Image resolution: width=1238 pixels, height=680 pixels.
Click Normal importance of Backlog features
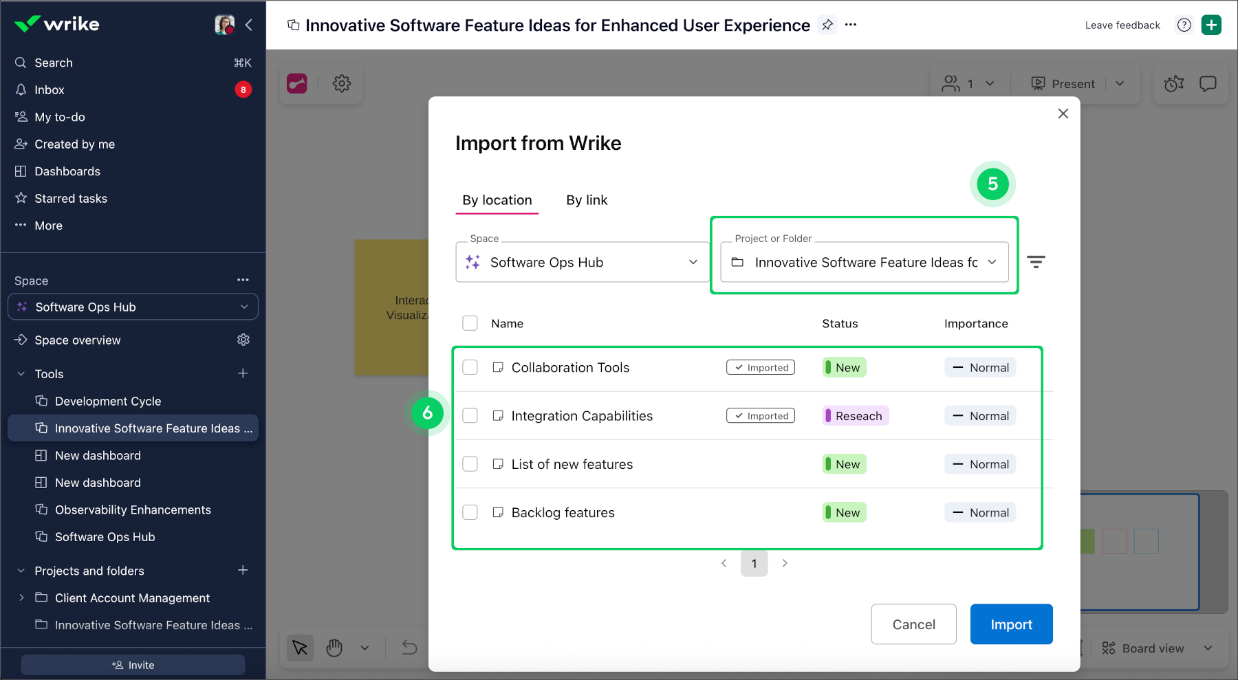pyautogui.click(x=980, y=512)
